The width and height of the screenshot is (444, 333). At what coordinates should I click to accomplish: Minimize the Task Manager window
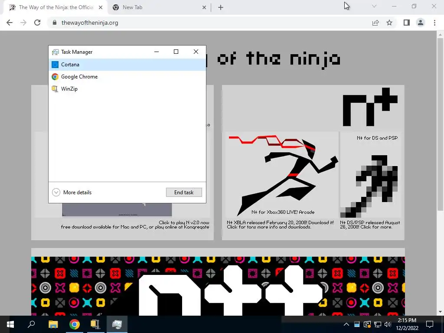pos(156,52)
